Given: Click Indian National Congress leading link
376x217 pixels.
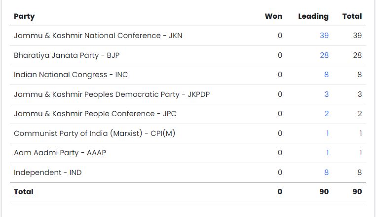Looking at the screenshot, I should [x=326, y=75].
